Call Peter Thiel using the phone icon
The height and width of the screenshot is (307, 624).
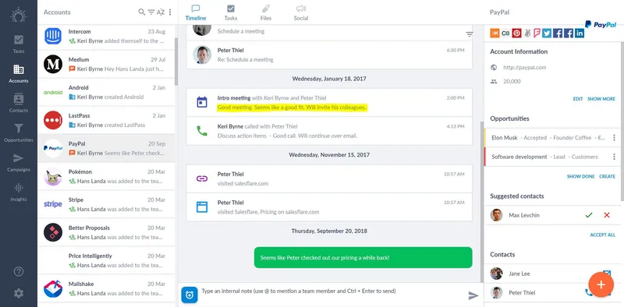click(588, 292)
